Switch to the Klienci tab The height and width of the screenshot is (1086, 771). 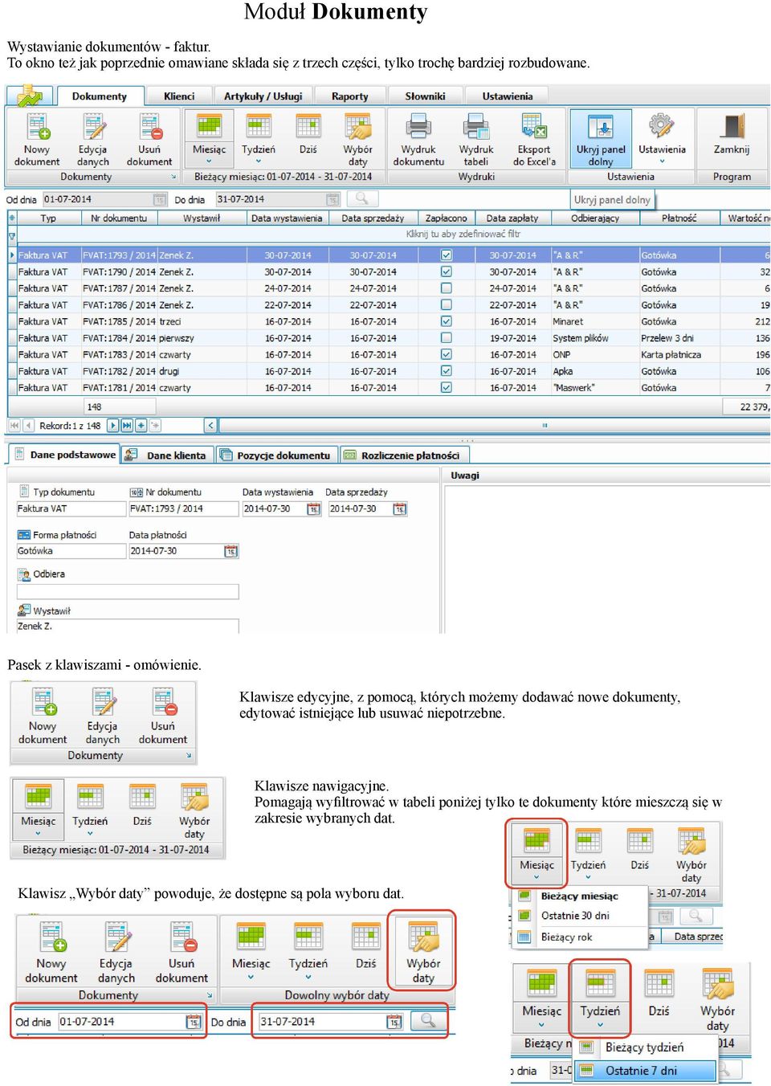179,96
